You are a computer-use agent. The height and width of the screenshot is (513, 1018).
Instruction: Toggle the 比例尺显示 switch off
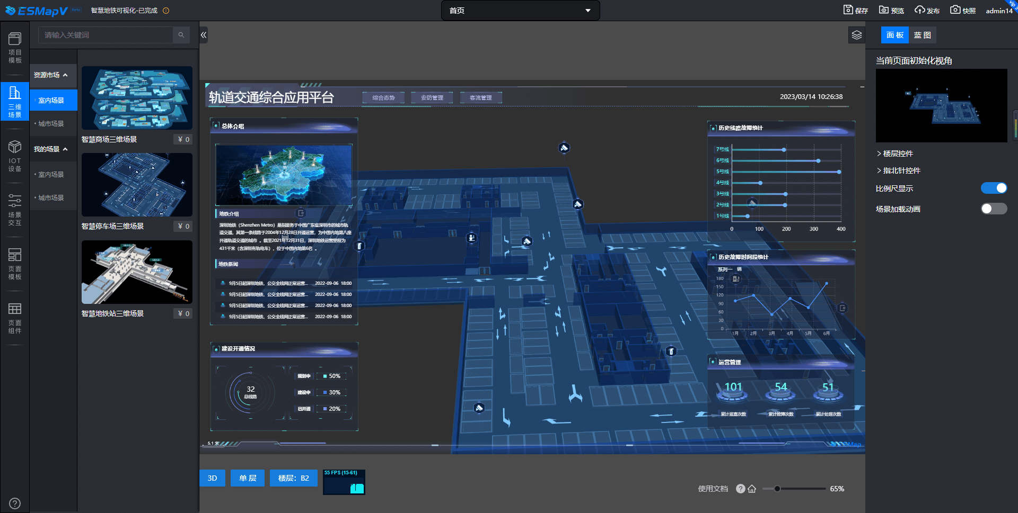coord(993,188)
